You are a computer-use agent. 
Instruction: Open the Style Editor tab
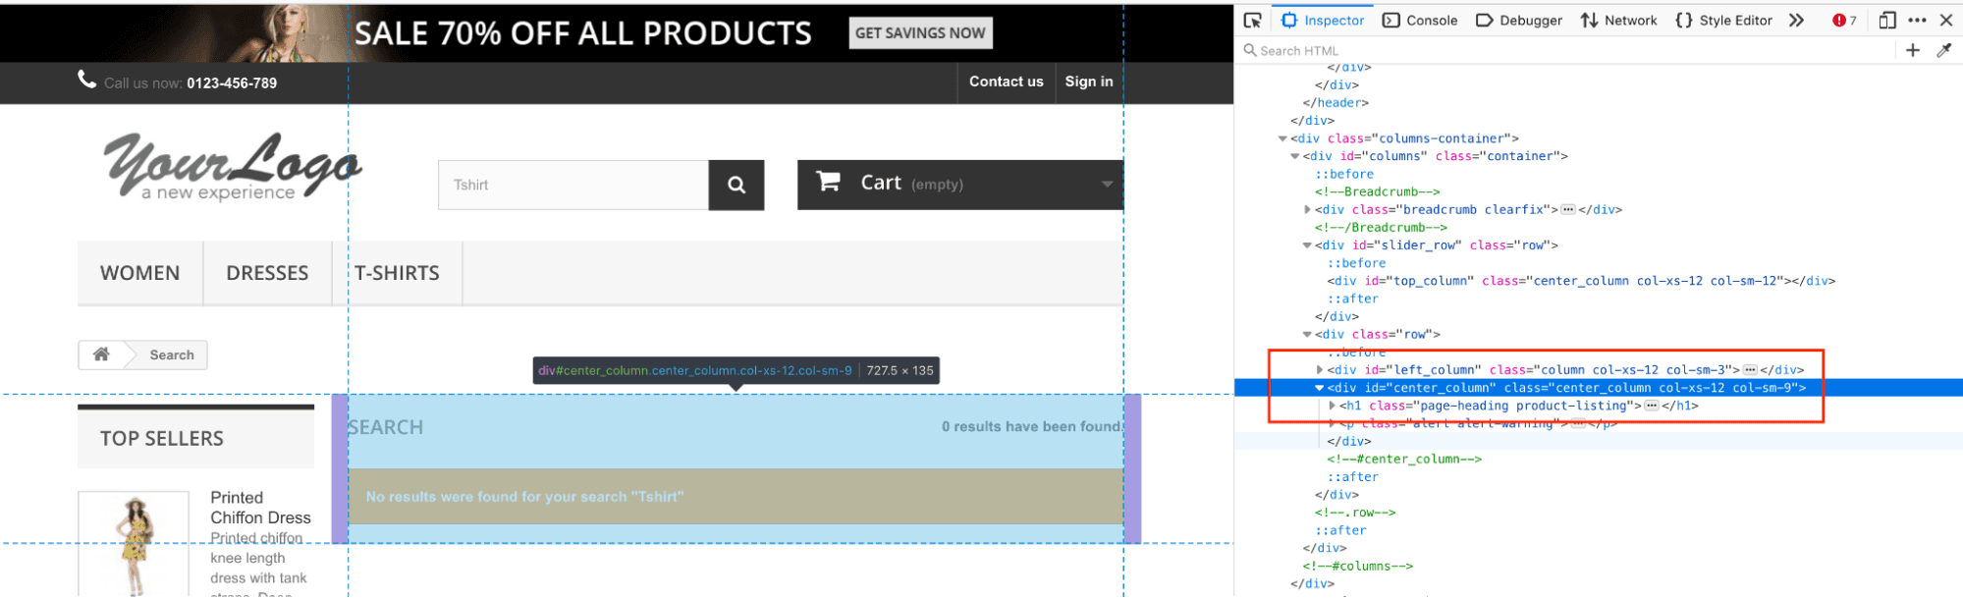1723,21
